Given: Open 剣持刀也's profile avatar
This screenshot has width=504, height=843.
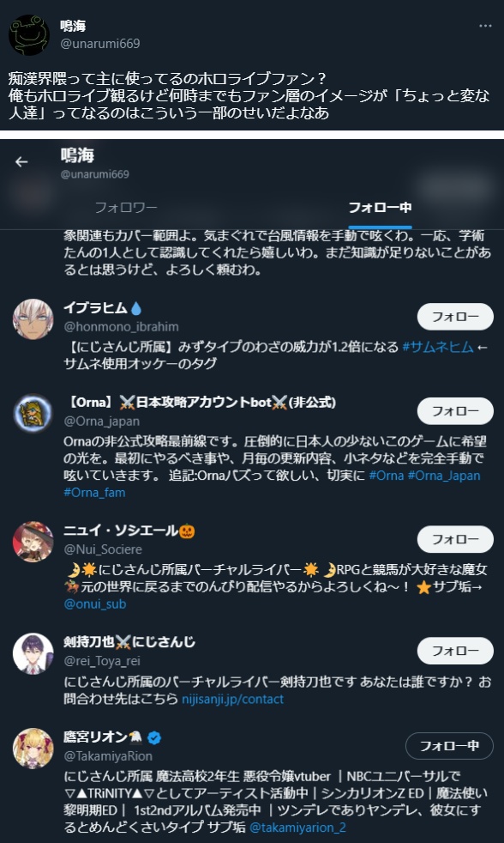Looking at the screenshot, I should coord(33,653).
